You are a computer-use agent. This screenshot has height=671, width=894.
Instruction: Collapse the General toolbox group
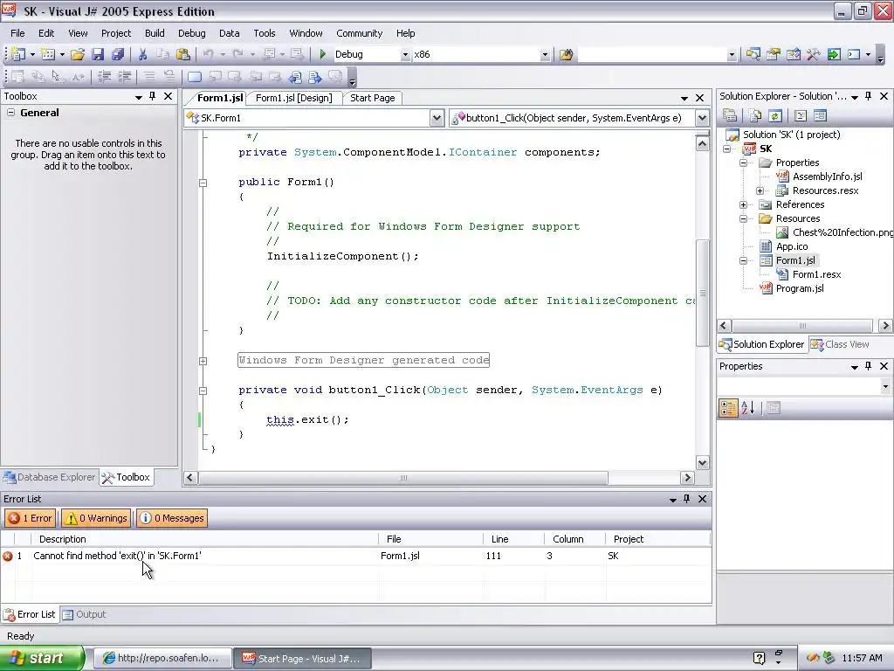pos(10,113)
